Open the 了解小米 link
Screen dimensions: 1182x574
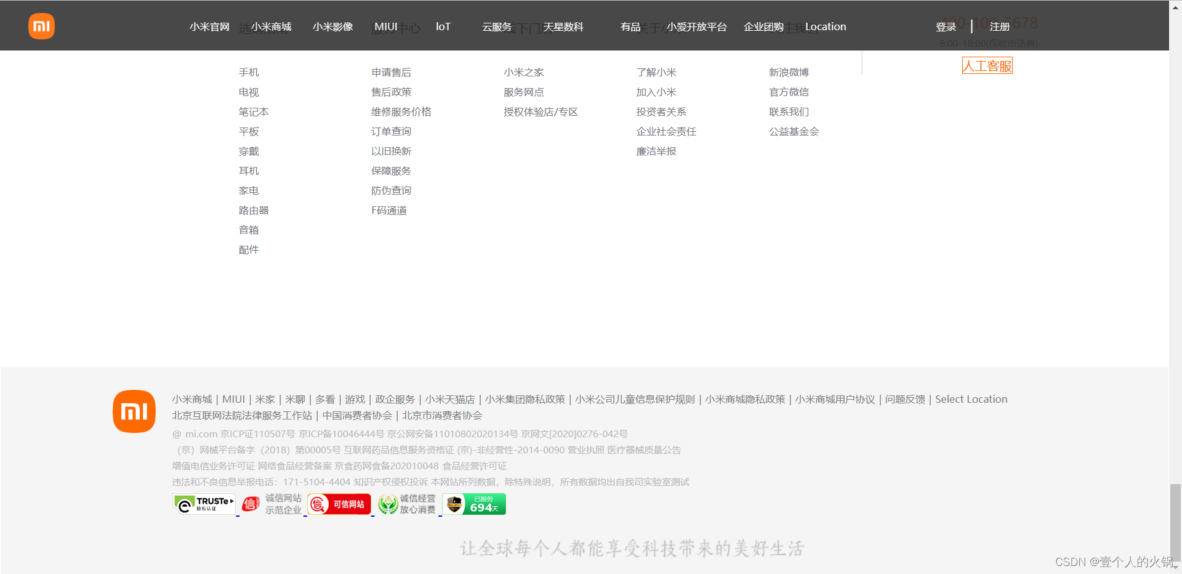click(656, 73)
